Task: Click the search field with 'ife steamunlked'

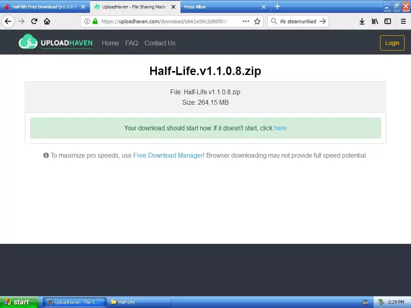Action: click(x=298, y=21)
